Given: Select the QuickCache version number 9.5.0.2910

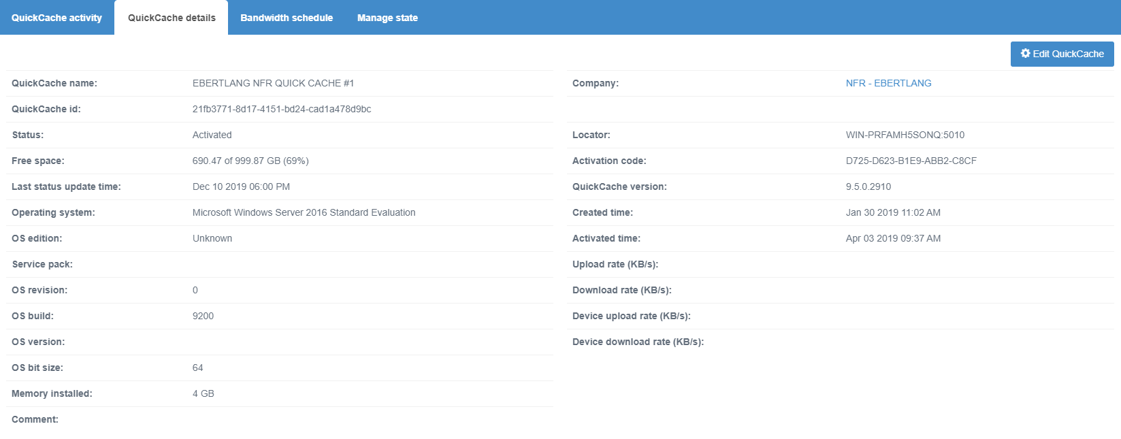Looking at the screenshot, I should [868, 186].
